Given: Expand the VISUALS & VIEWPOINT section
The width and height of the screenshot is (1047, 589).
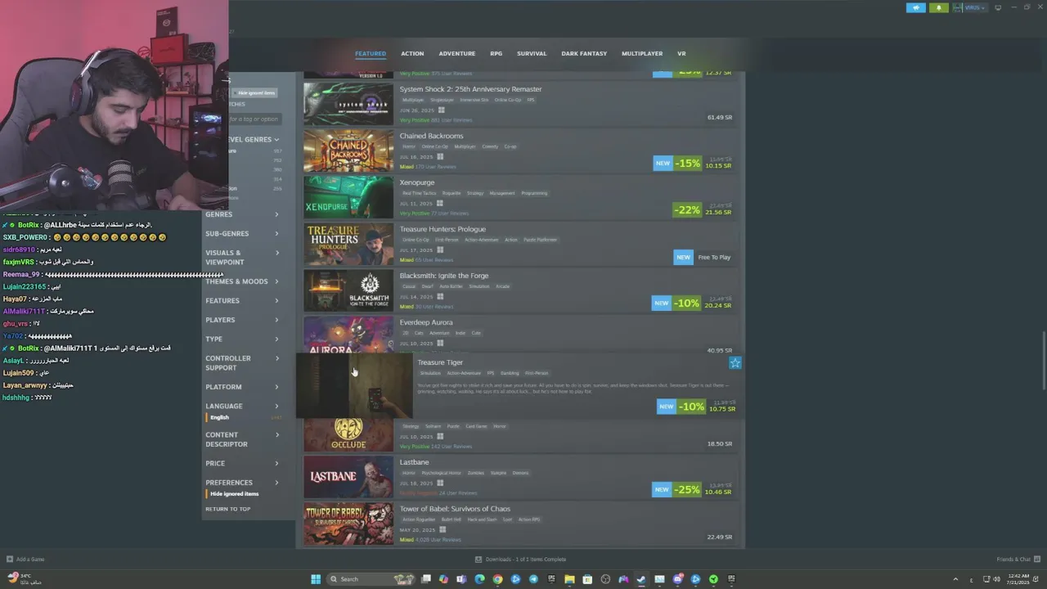Looking at the screenshot, I should coord(241,258).
